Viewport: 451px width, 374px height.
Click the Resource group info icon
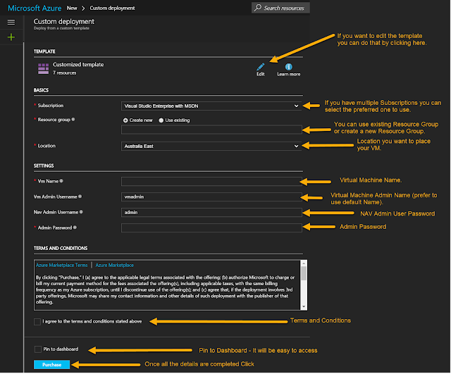[x=74, y=120]
